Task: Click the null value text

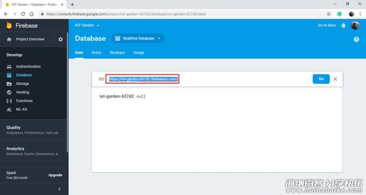Action: [141, 96]
